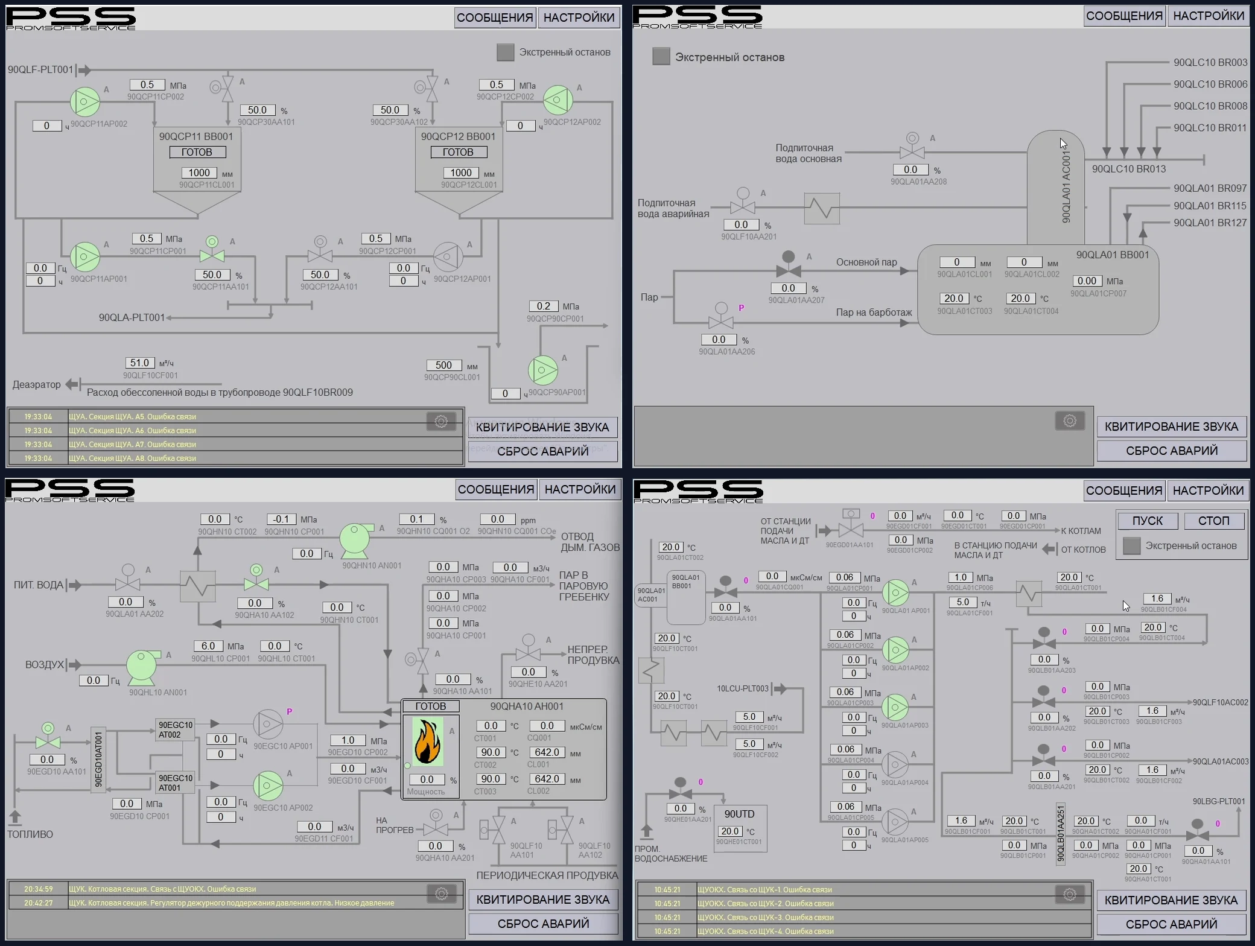Select pump 90QLA01 AP001 symbol

tap(896, 592)
